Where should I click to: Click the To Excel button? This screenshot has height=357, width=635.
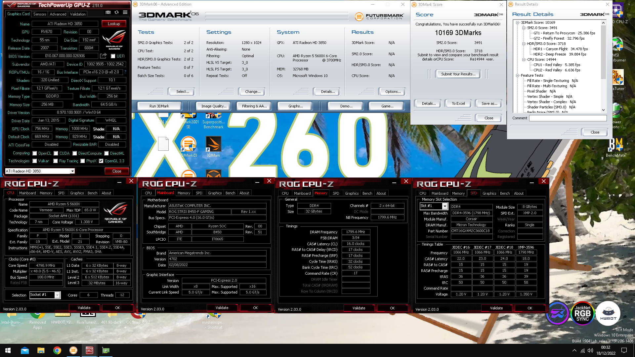[x=458, y=103]
